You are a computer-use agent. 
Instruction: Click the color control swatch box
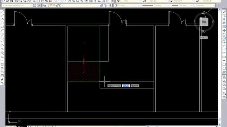[x=116, y=6]
